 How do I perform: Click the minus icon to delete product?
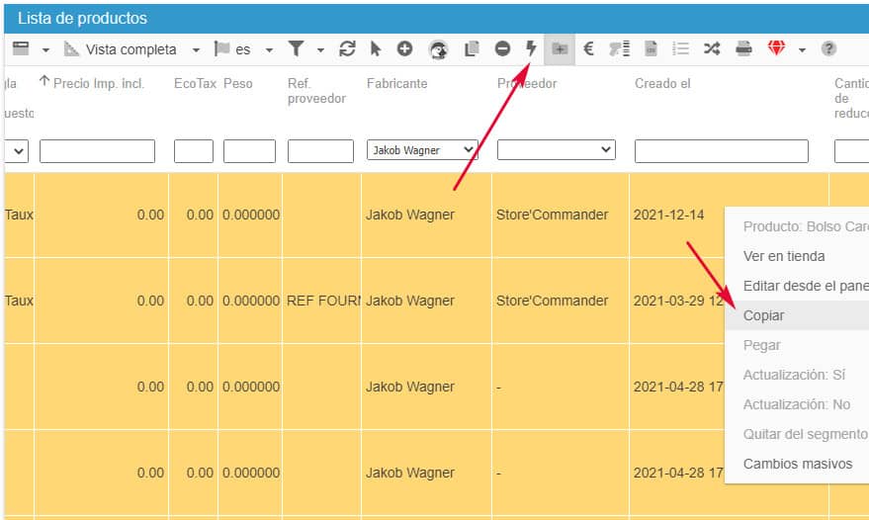pos(502,48)
